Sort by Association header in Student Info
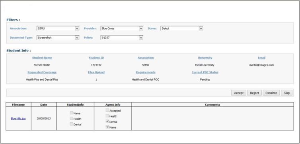 tap(146, 58)
